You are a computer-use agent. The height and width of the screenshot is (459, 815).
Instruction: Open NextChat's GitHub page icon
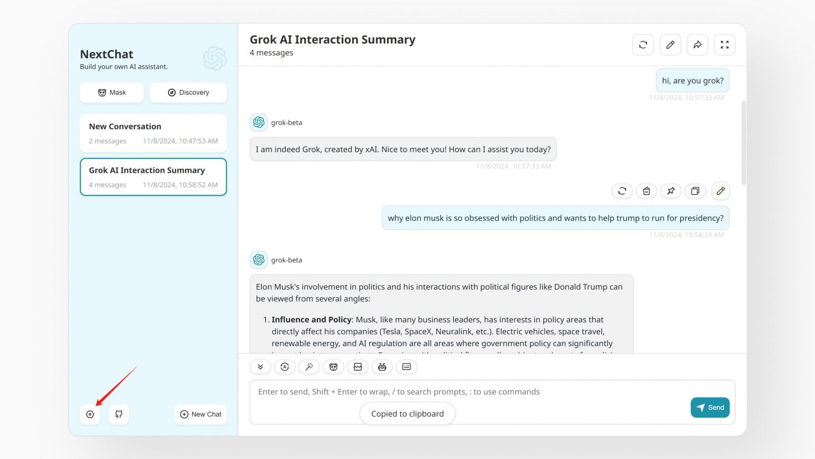(x=118, y=414)
